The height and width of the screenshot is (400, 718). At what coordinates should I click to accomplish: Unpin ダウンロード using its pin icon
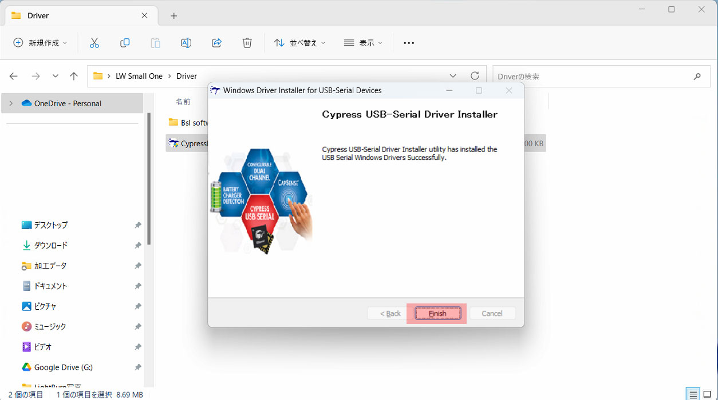(x=138, y=245)
